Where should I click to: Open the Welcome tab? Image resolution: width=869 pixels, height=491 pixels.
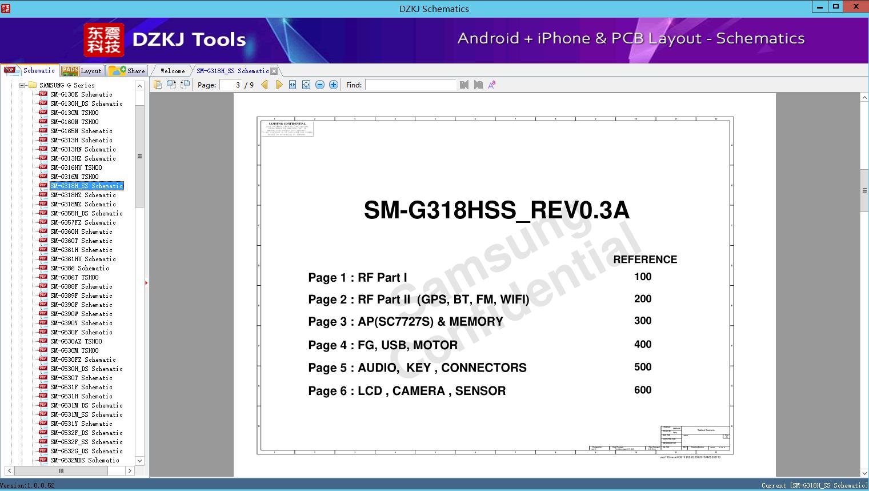click(x=173, y=71)
